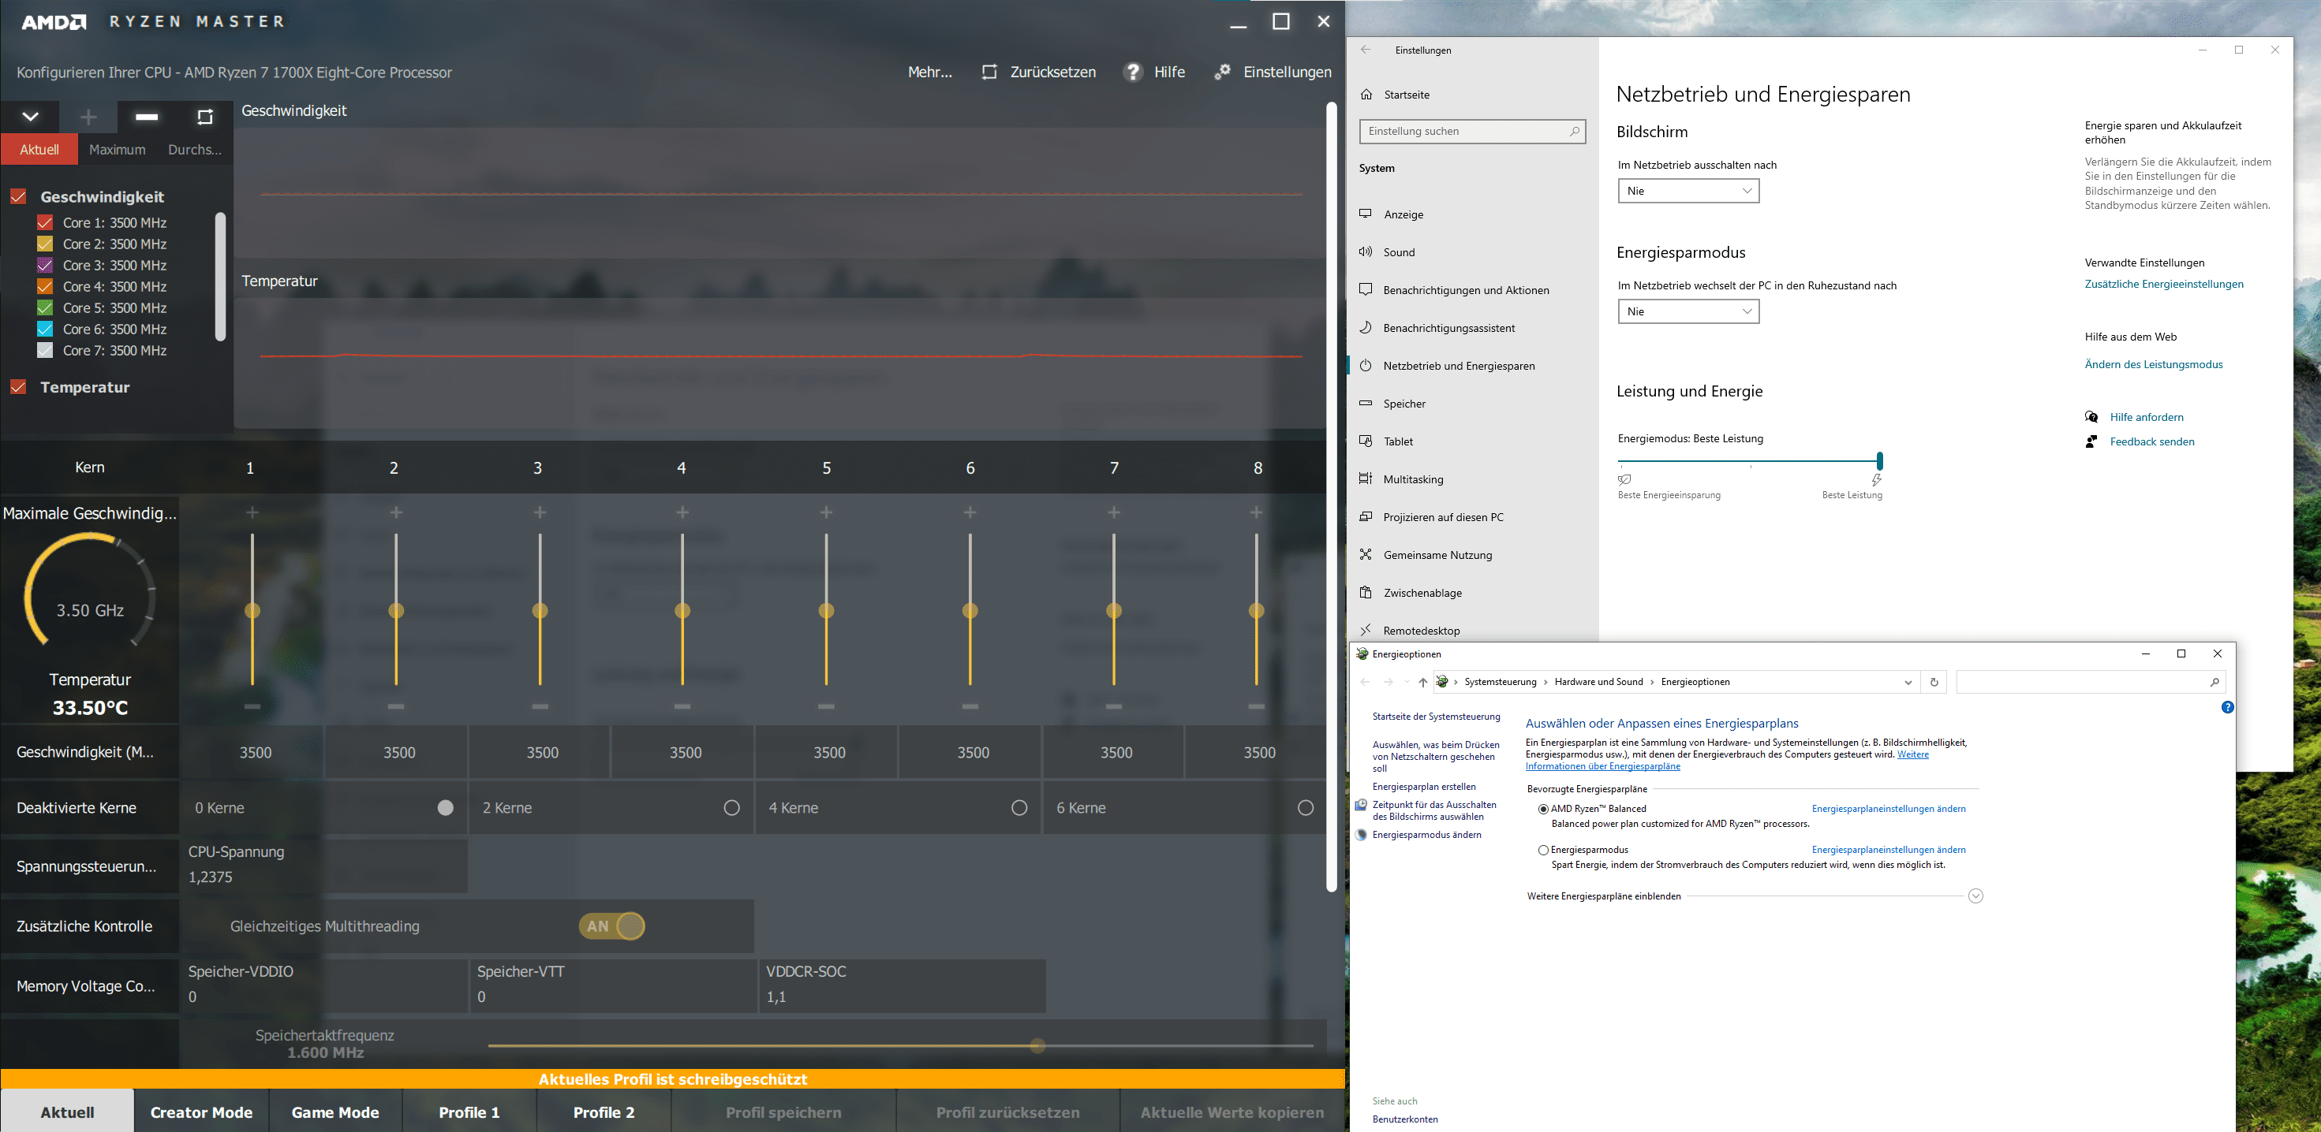Open the Hilfe question mark icon
The width and height of the screenshot is (2321, 1132).
pyautogui.click(x=1133, y=72)
